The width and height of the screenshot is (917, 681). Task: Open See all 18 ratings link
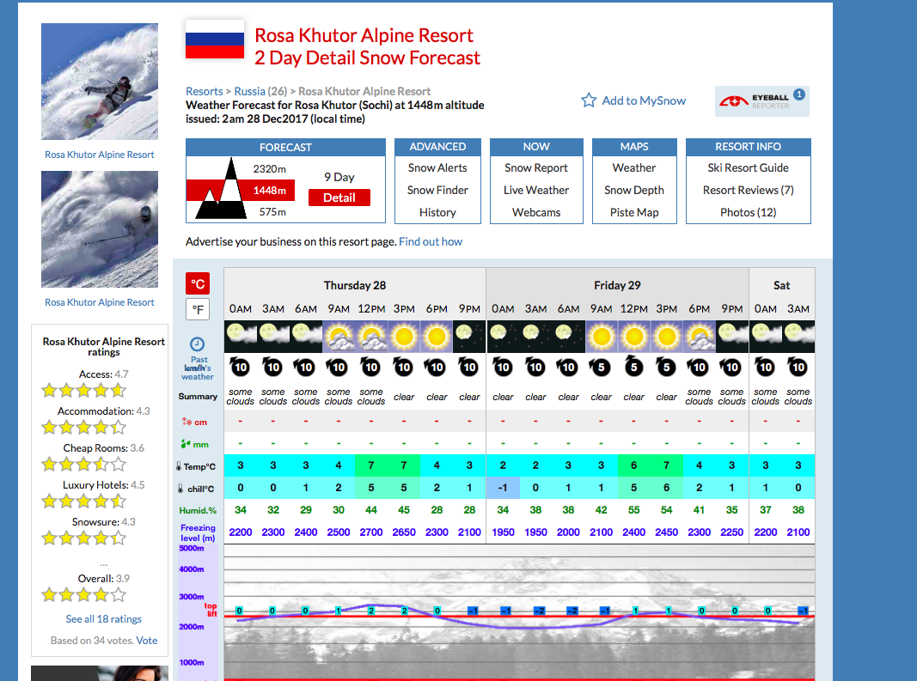(x=103, y=619)
